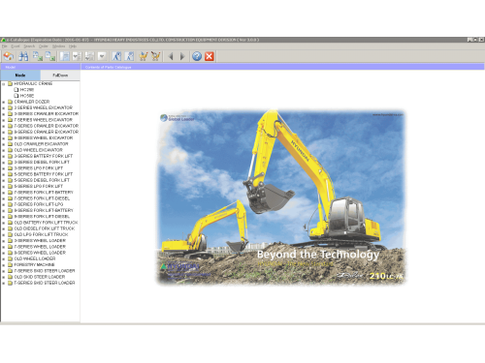Expand the 9-SERIES WHEEL EXCAVATOR node
The image size is (485, 363).
coord(4,138)
